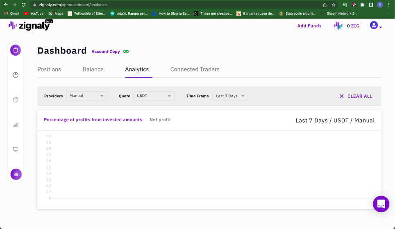Open the Quote dropdown showing USDT
Screen dimensions: 395x229
(154, 96)
